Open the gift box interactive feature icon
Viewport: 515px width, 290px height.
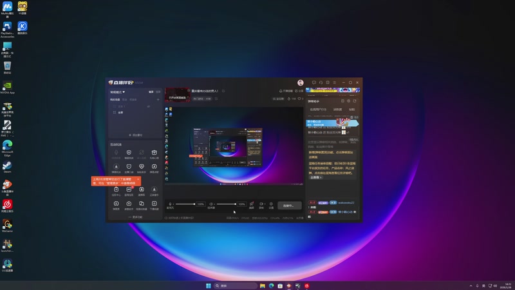154,154
